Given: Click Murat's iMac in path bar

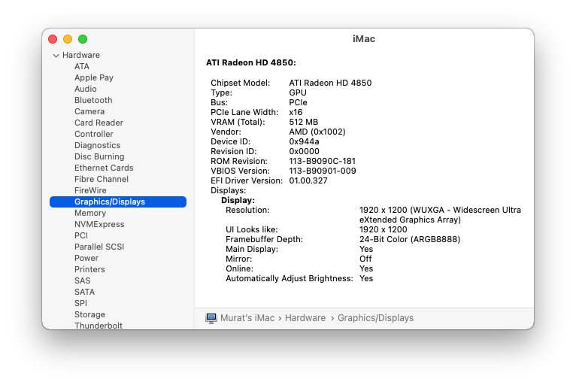Looking at the screenshot, I should coord(247,318).
